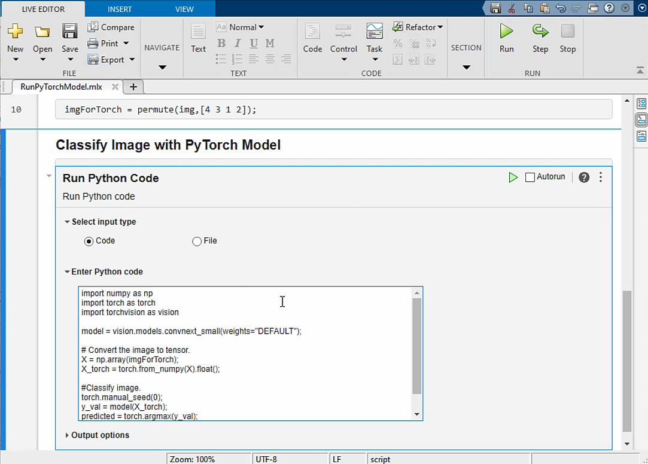Click the Compare button
This screenshot has width=648, height=464.
(x=111, y=28)
